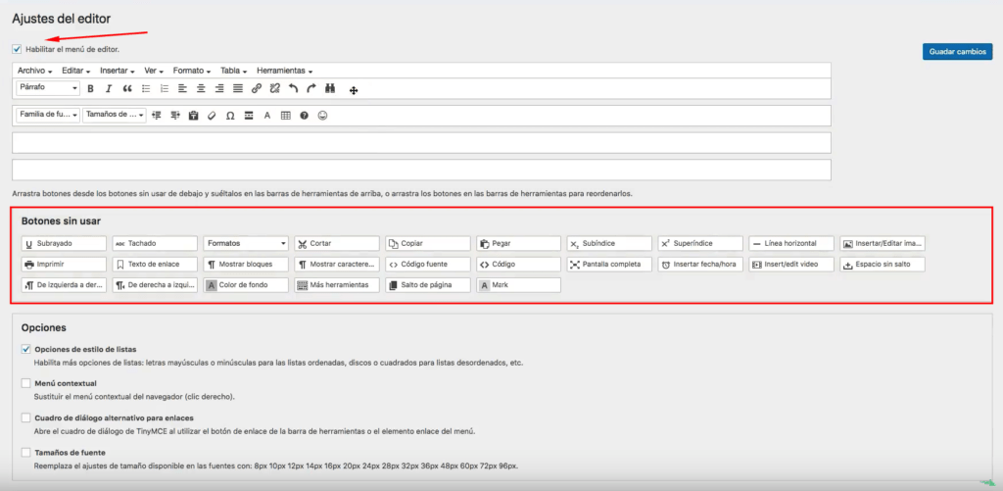Viewport: 1003px width, 491px height.
Task: Click the empty third toolbar row
Action: click(x=421, y=143)
